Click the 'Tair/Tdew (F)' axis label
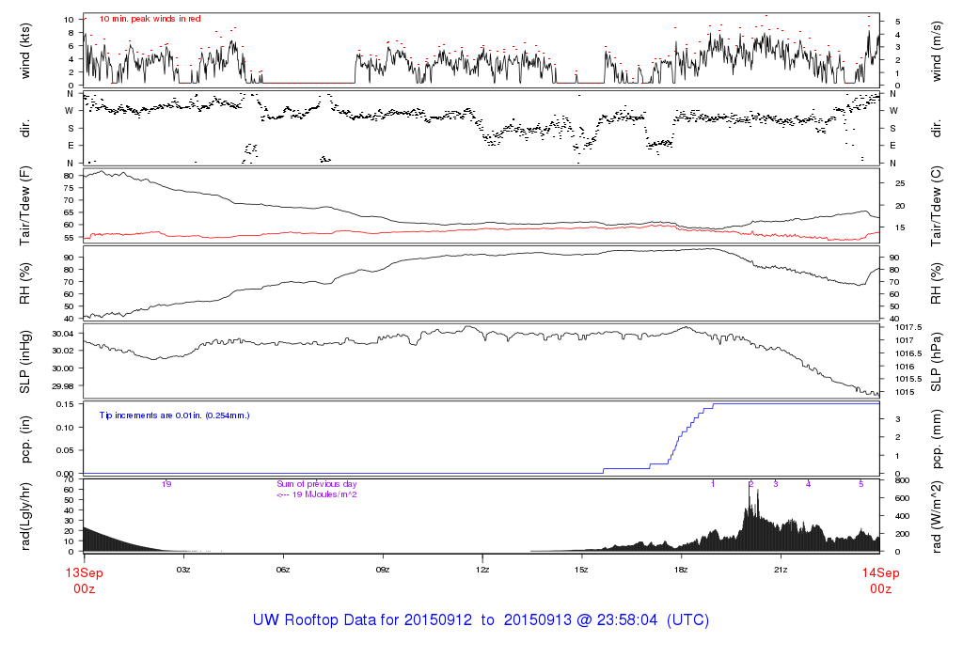Viewport: 963px width, 658px height. (x=25, y=206)
